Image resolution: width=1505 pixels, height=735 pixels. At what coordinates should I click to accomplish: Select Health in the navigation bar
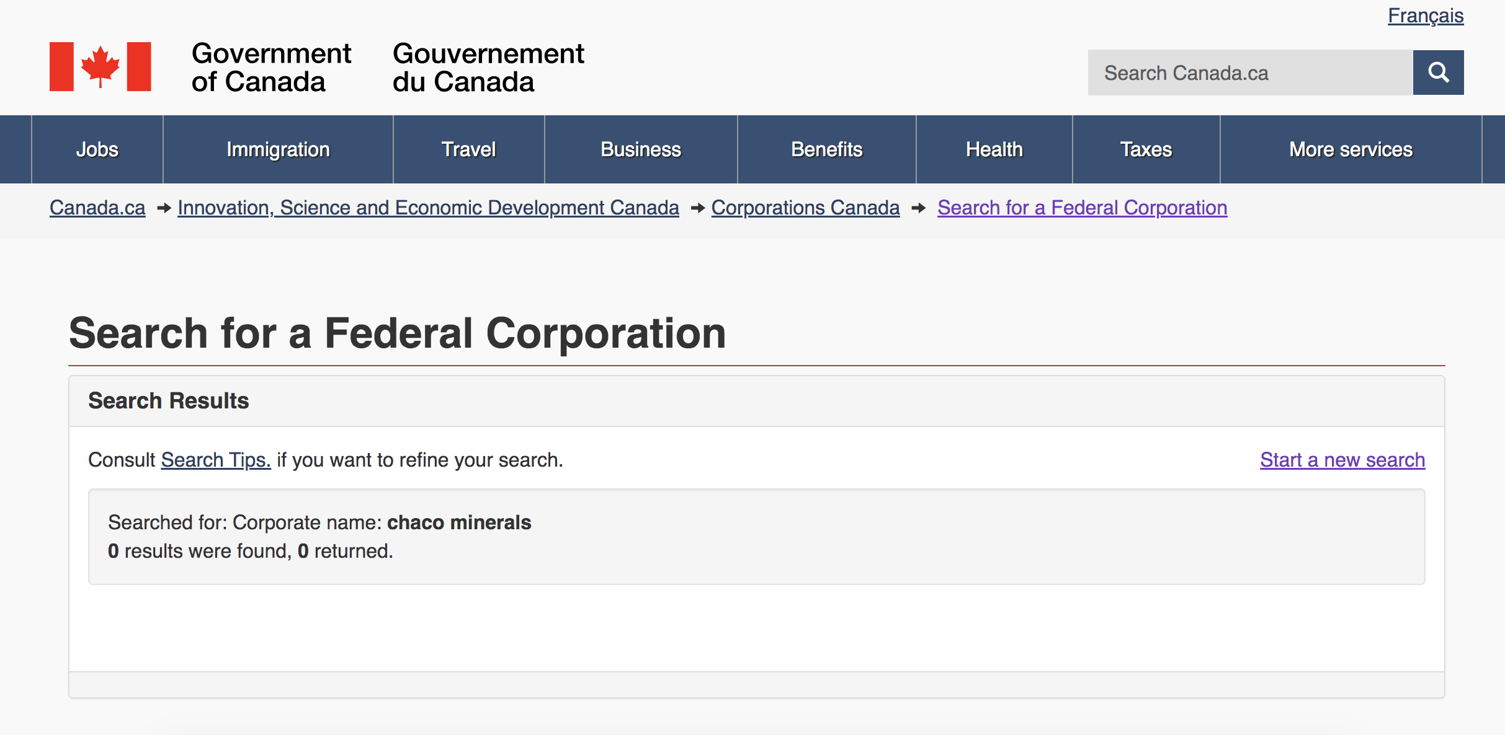[994, 149]
